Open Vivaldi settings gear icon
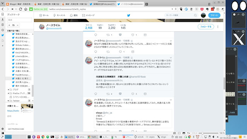 click(x=3, y=129)
